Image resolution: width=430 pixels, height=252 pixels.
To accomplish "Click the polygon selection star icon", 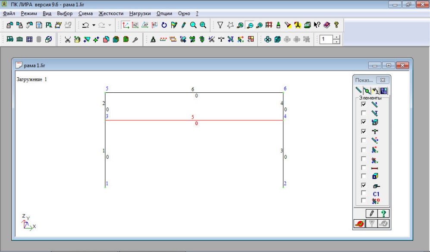I will tap(230, 25).
